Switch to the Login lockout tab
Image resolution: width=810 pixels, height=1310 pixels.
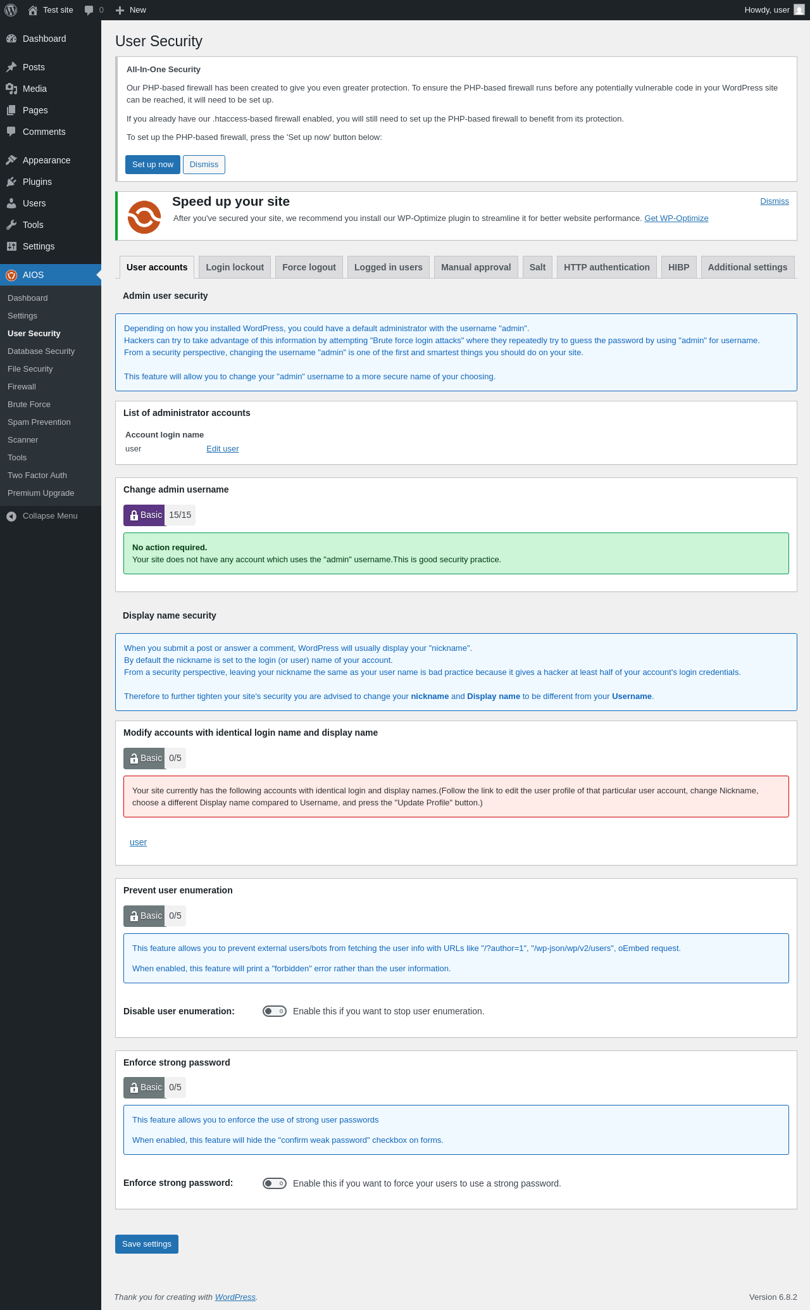235,267
